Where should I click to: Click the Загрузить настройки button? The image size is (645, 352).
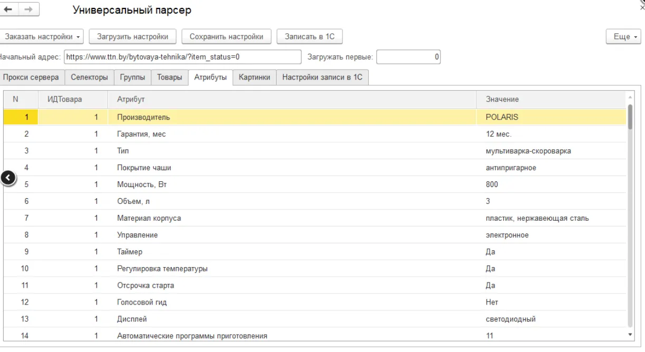(x=132, y=36)
